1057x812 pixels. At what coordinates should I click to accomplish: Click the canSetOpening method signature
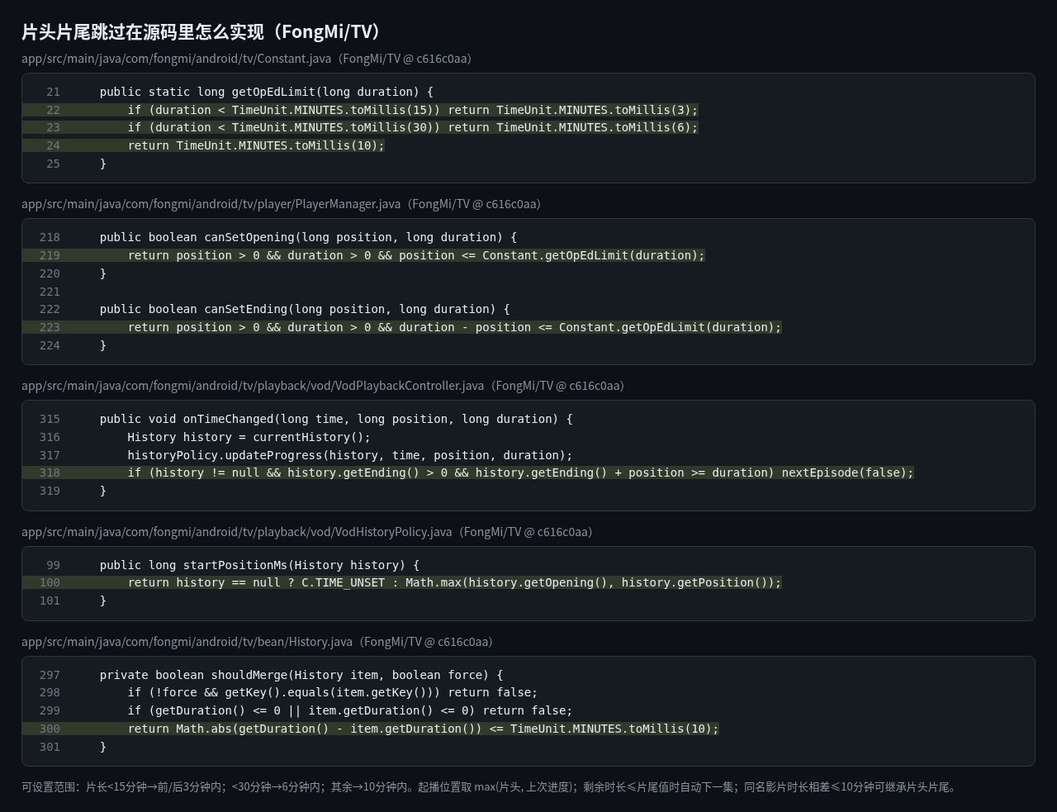coord(308,237)
